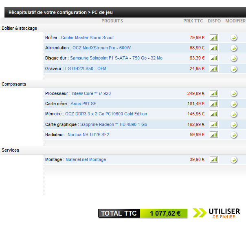Open the Noctua NH-U12P SE2 link
This screenshot has width=246, height=225.
(88, 135)
